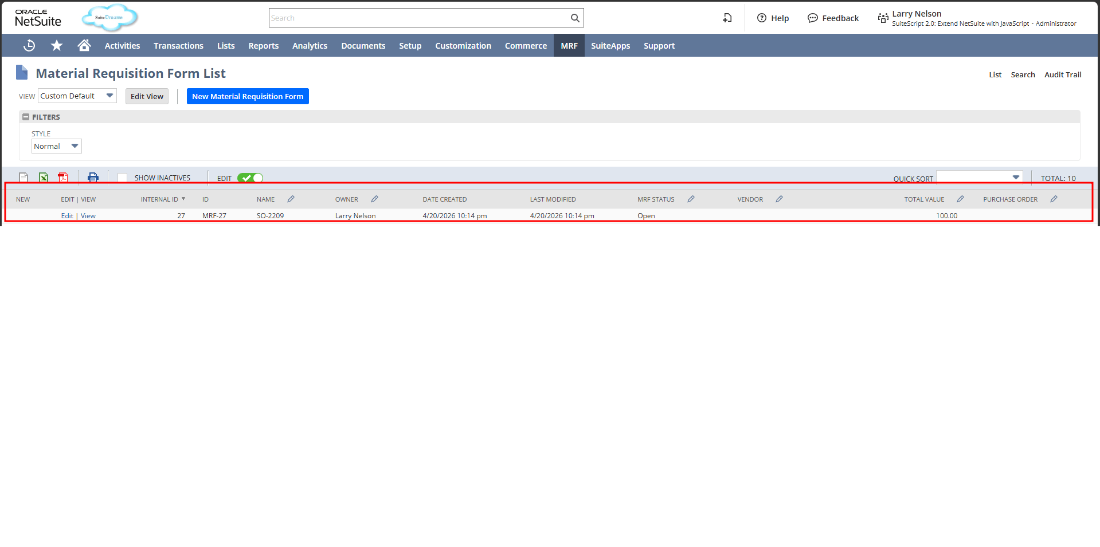
Task: Open the Custom Default view dropdown
Action: (x=77, y=96)
